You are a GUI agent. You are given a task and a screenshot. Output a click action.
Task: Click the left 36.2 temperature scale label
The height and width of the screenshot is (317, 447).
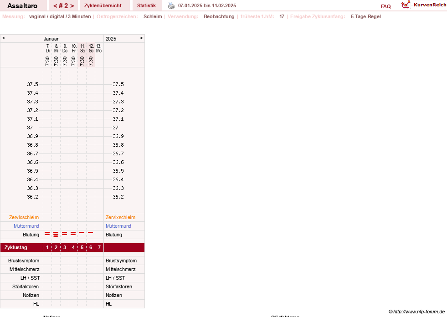click(x=32, y=197)
